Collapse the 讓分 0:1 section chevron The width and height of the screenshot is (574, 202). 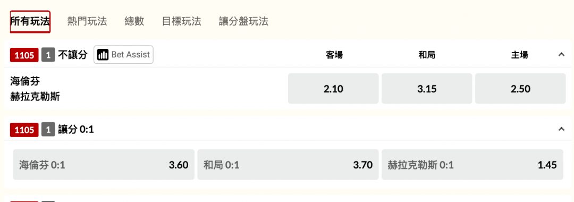pos(561,129)
